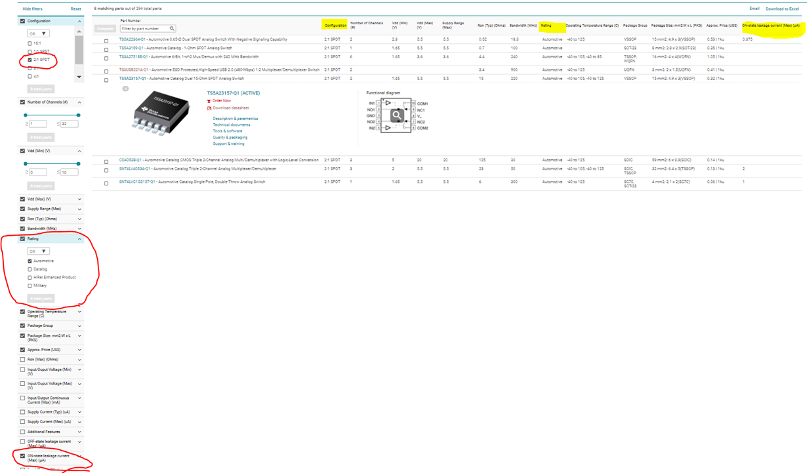Collapse the Rating filter section

pyautogui.click(x=80, y=239)
